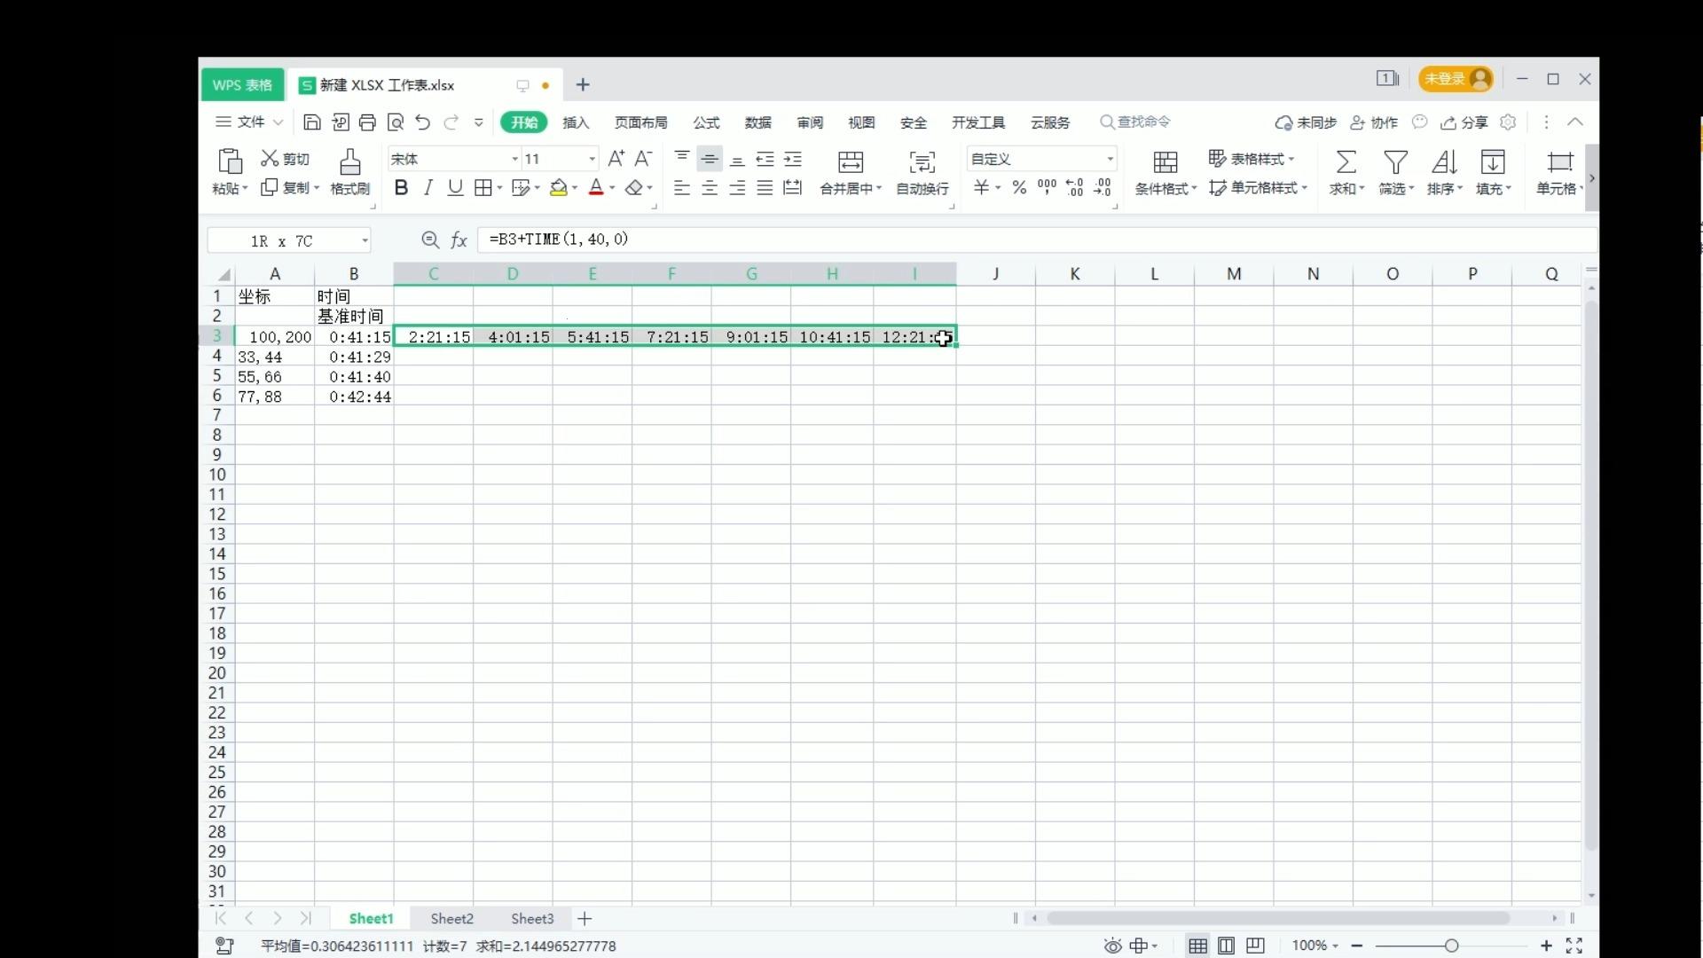Click the Sort (排序) icon

[x=1443, y=162]
